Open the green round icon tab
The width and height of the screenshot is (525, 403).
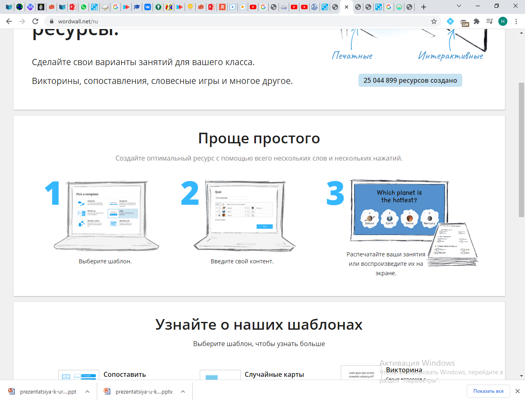pos(399,7)
